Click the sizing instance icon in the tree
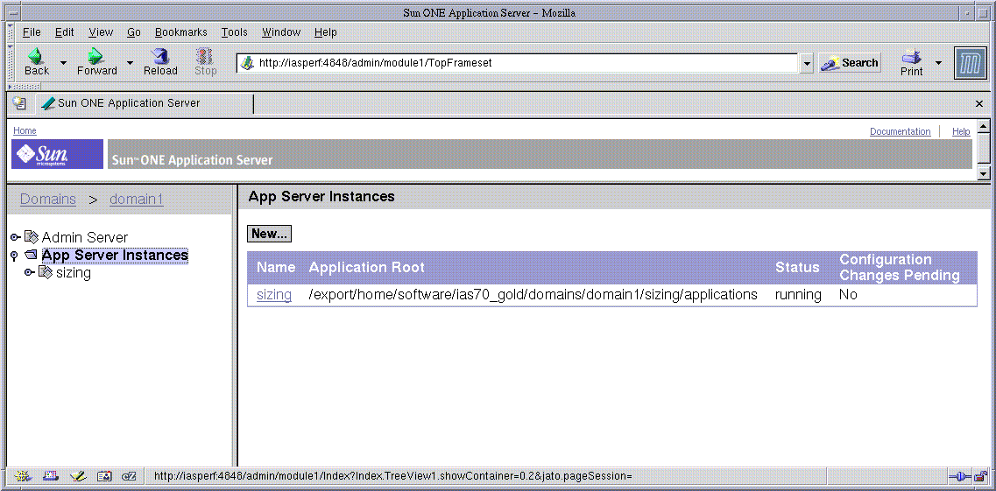 tap(45, 273)
